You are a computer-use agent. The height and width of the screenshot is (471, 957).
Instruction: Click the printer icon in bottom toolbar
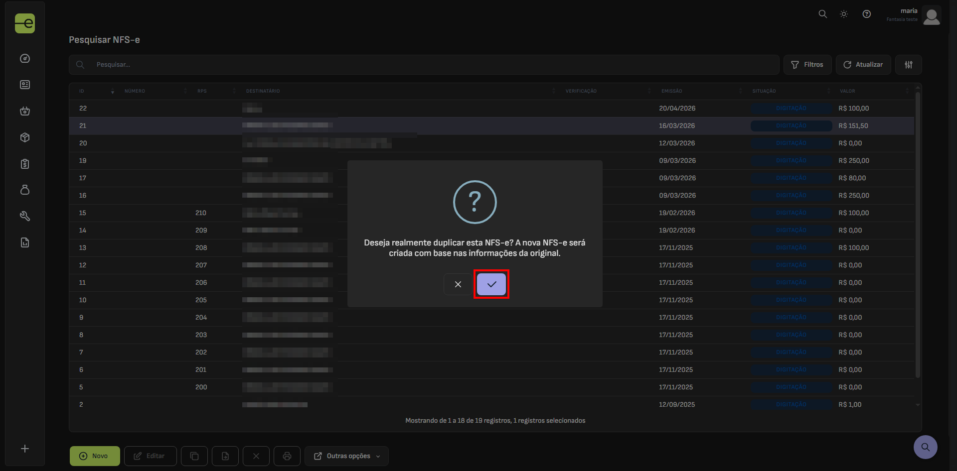287,456
